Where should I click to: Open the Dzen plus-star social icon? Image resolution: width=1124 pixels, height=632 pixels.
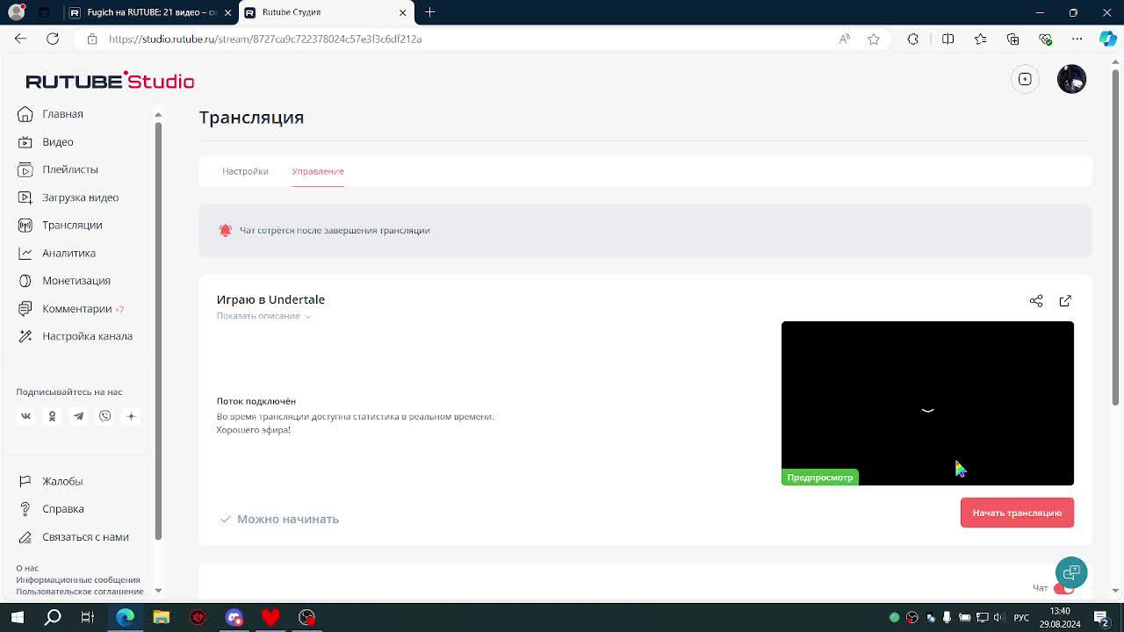(x=131, y=416)
